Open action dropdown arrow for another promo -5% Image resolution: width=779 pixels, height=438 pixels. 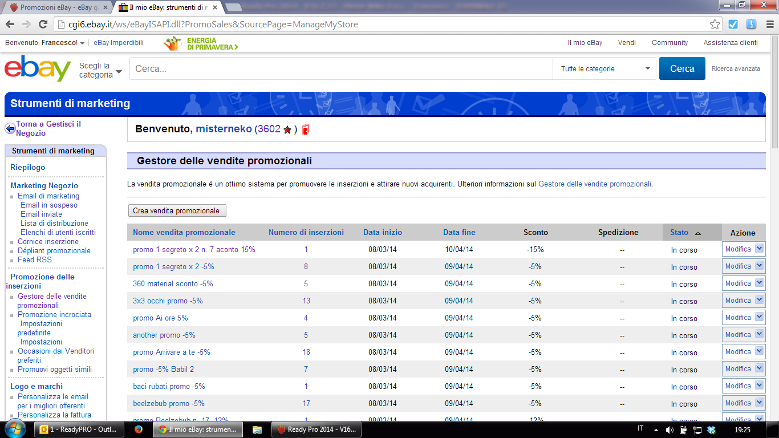759,334
